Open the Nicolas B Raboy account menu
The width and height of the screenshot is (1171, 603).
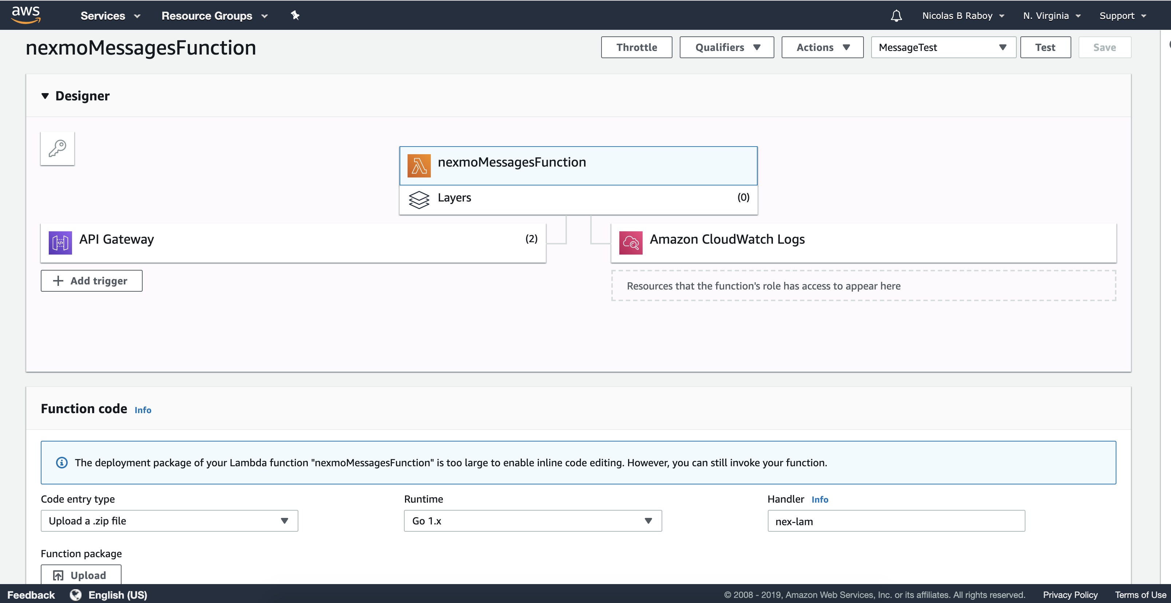(x=963, y=16)
